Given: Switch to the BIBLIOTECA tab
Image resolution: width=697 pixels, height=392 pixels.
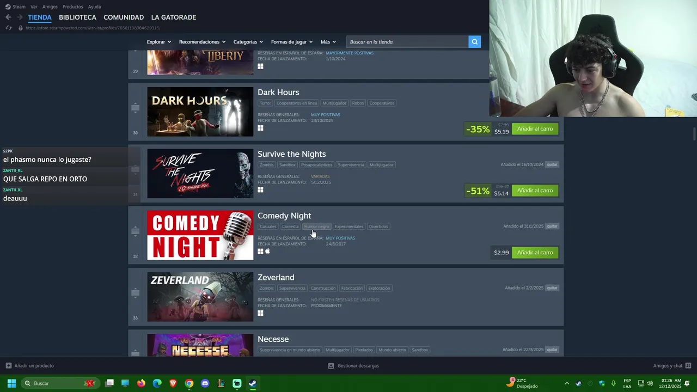Looking at the screenshot, I should (77, 17).
